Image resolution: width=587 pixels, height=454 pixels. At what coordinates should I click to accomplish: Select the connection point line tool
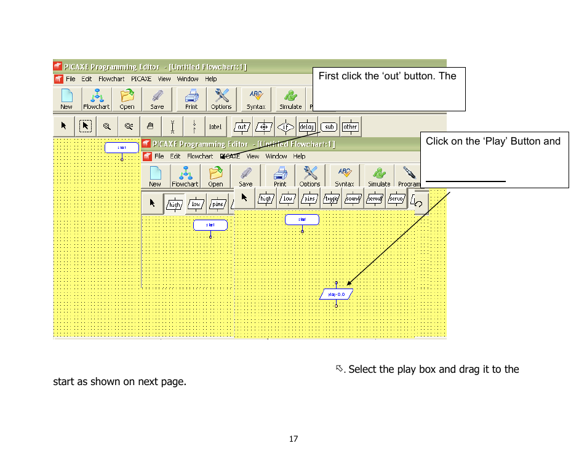click(194, 126)
